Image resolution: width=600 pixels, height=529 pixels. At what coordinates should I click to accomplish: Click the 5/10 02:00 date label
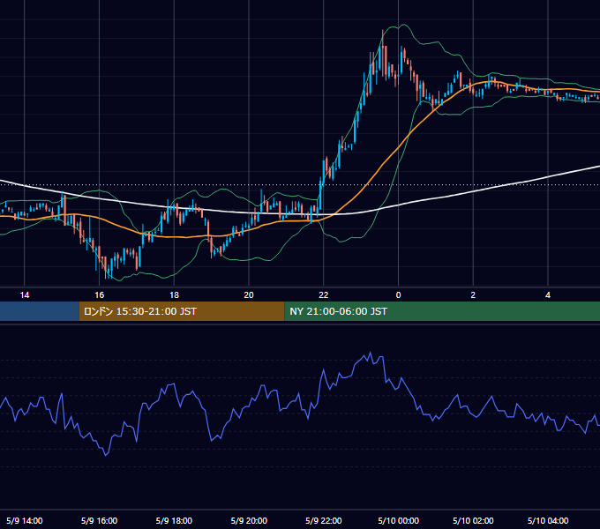473,520
